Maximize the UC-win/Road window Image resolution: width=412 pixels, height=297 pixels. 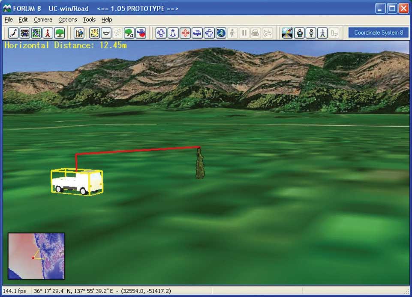point(392,9)
